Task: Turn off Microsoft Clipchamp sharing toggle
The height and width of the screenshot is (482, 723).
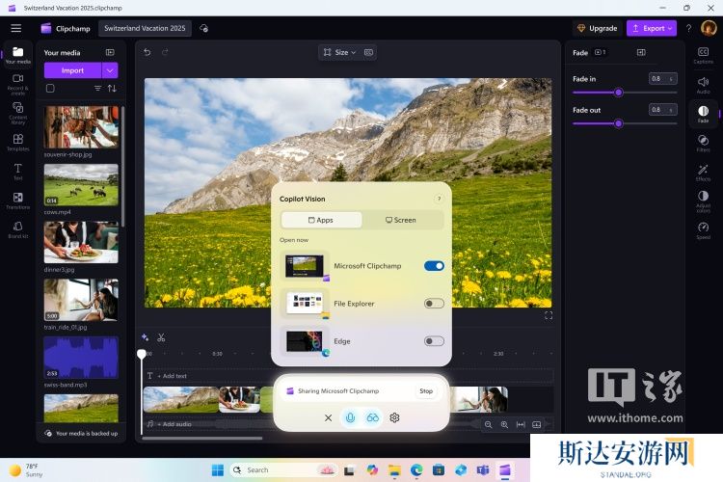Action: pyautogui.click(x=434, y=266)
